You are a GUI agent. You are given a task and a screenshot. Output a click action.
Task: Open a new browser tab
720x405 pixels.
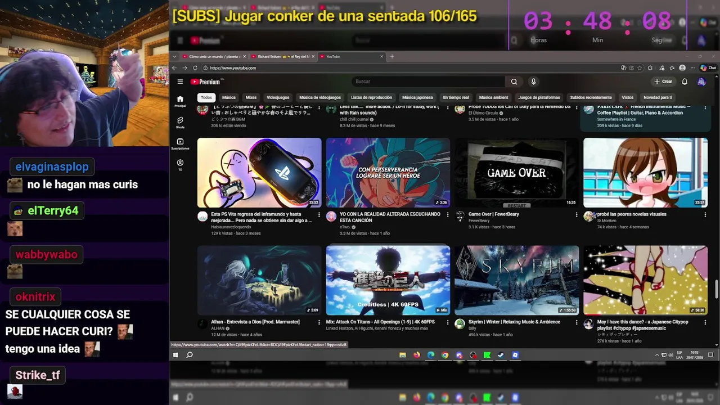pos(392,56)
